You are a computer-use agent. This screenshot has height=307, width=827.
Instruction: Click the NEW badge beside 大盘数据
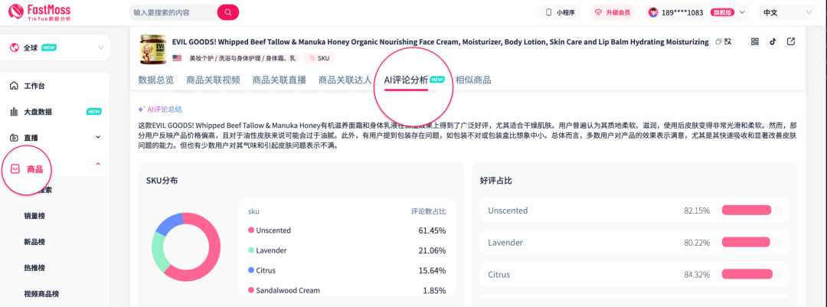[x=94, y=112]
